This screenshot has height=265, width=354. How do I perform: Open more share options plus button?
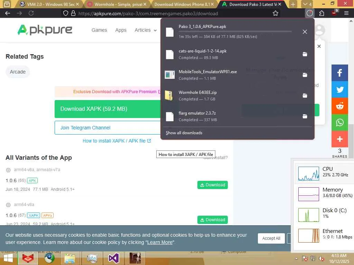click(339, 139)
